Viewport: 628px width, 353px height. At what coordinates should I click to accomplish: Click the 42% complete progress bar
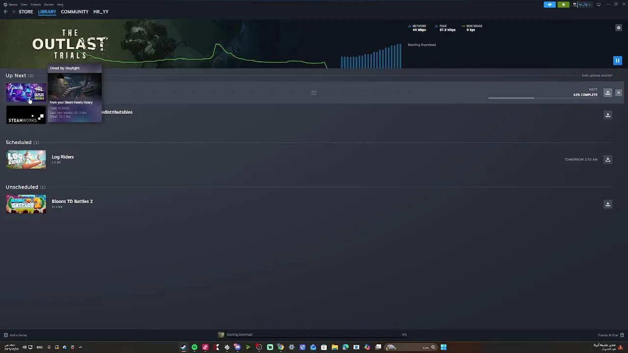tap(543, 98)
